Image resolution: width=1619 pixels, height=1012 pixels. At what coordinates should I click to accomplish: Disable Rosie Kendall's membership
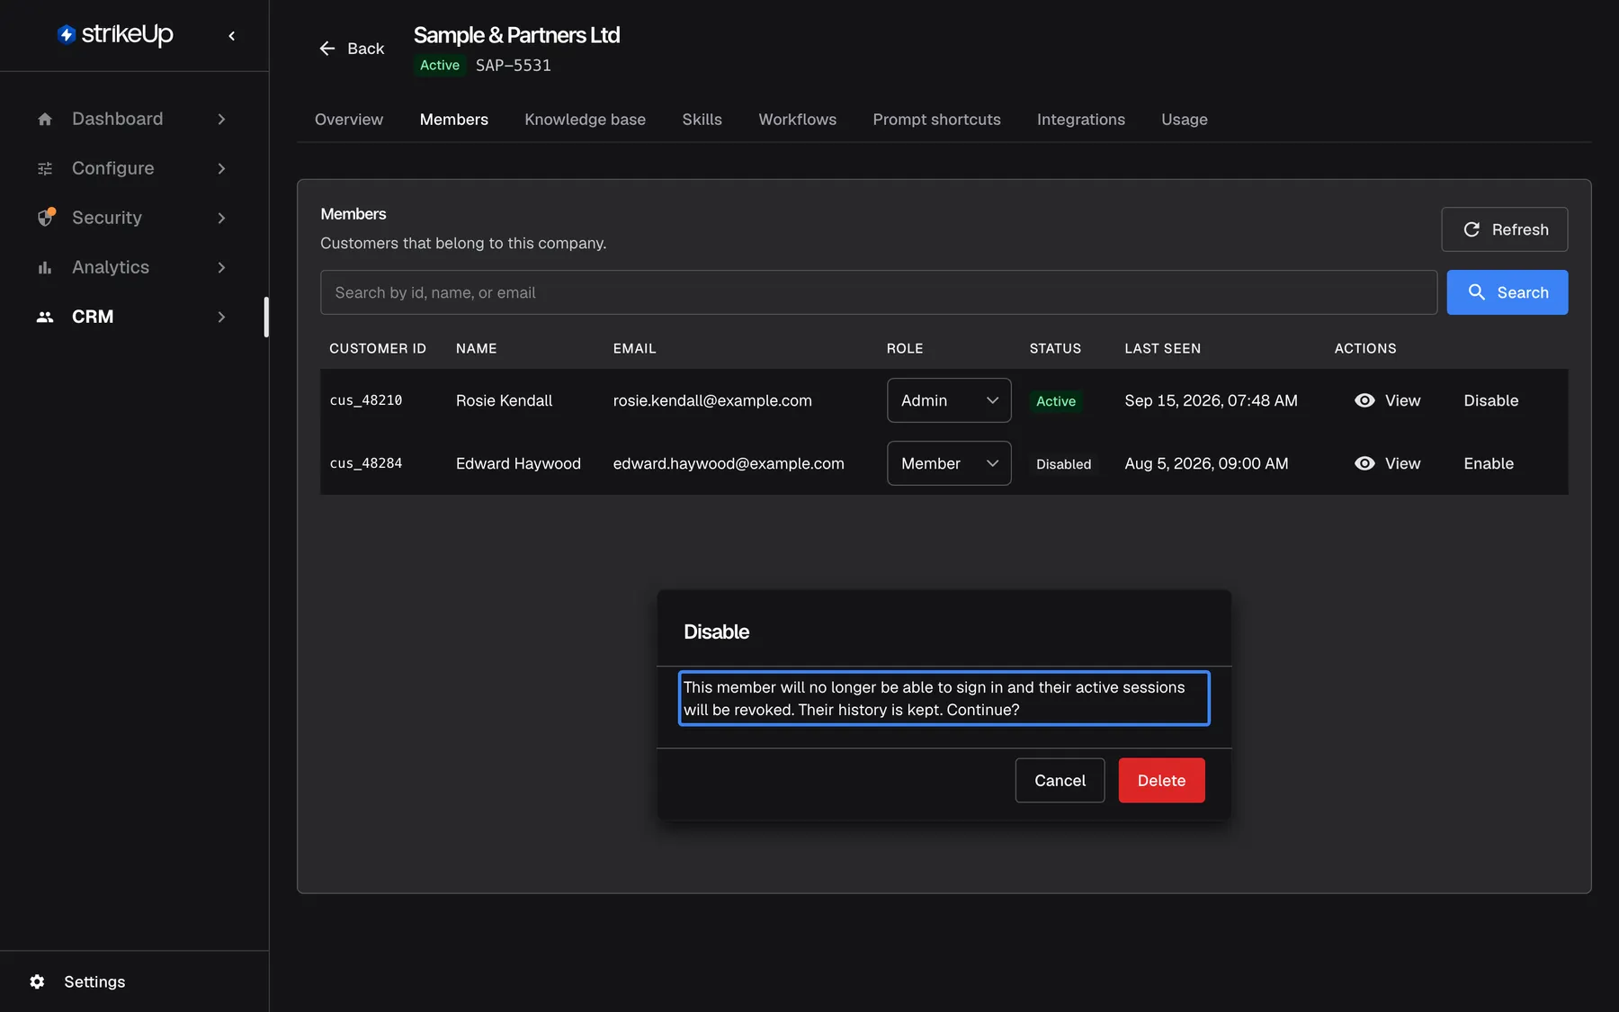click(1491, 400)
